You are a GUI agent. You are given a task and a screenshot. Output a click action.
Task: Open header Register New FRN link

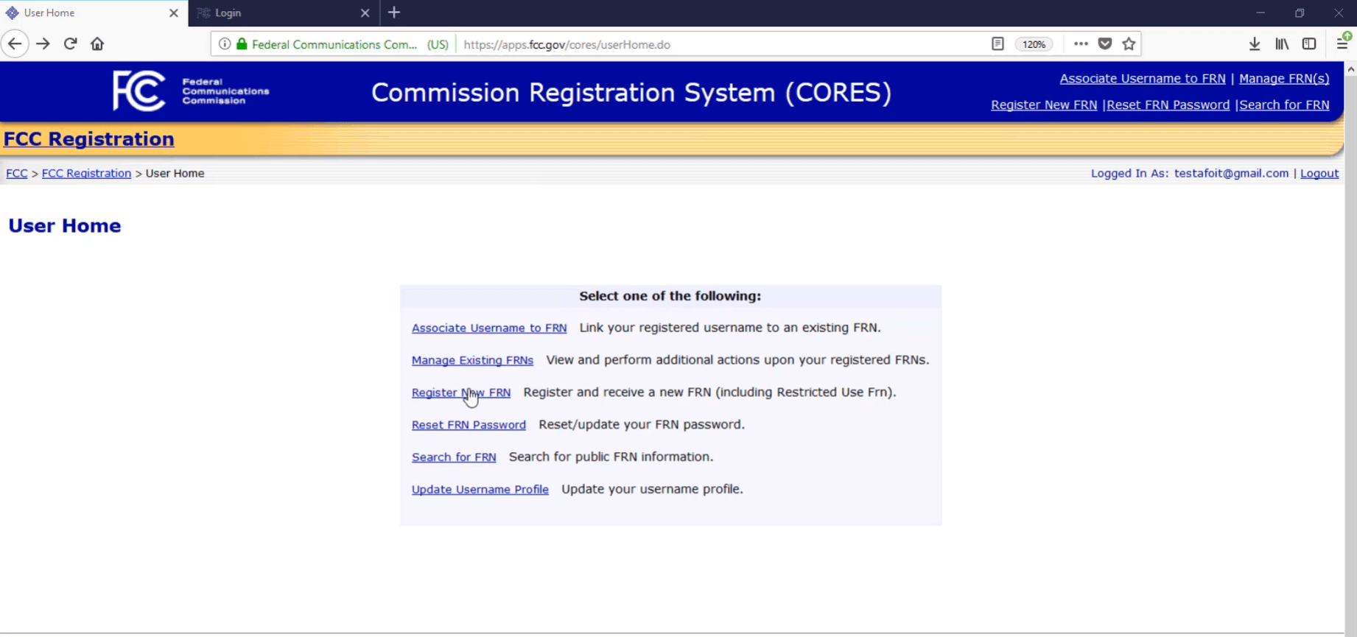tap(1044, 105)
